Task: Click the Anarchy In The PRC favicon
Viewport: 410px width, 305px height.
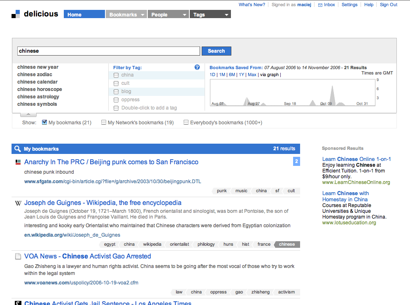Action: (18, 162)
